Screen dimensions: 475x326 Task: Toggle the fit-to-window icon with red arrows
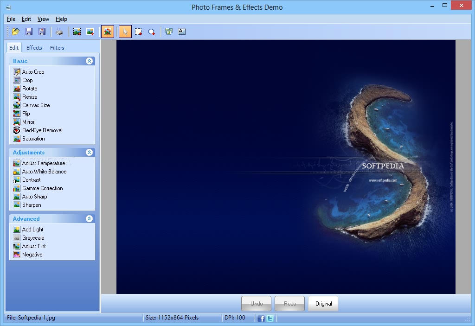[x=108, y=32]
